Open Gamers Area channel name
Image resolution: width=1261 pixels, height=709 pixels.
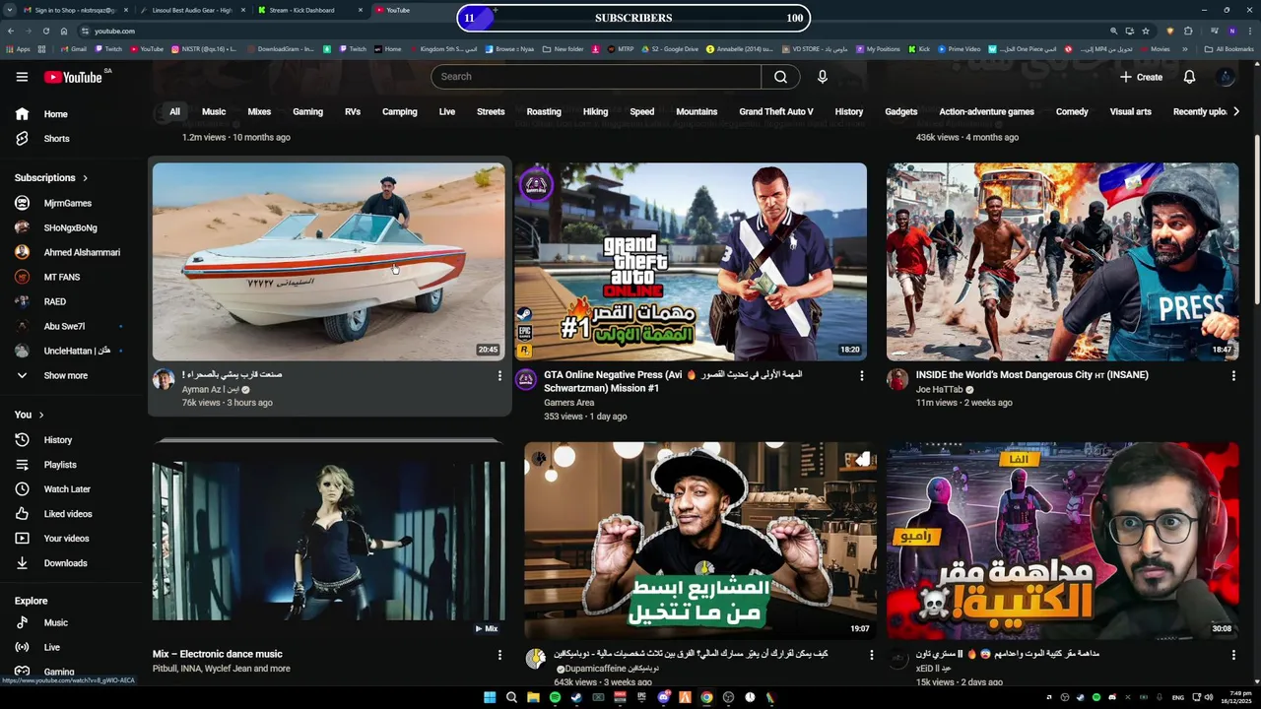[568, 403]
